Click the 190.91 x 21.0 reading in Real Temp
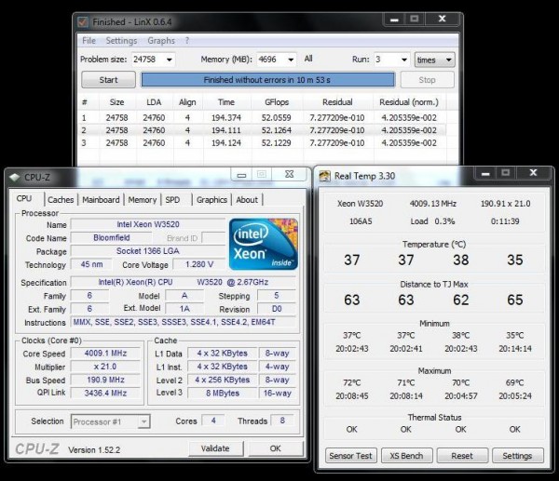Screen dimensions: 559x481 [x=505, y=204]
